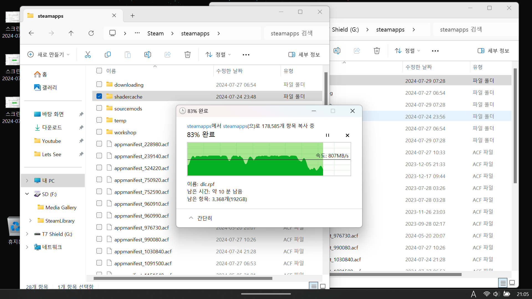Expand the T7 Shield (G:) tree node
Image resolution: width=532 pixels, height=299 pixels.
pos(27,234)
